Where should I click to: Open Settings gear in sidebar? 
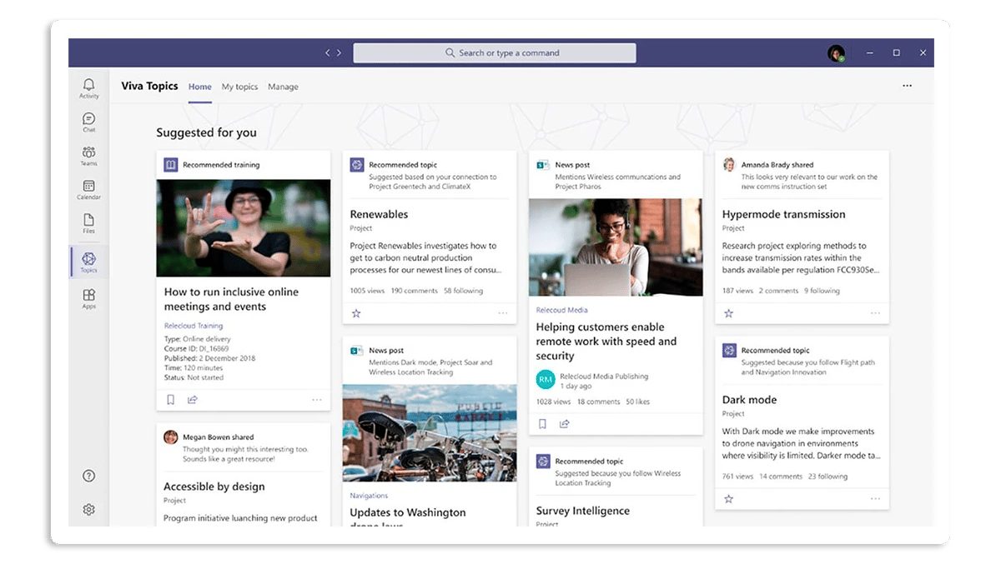(89, 510)
